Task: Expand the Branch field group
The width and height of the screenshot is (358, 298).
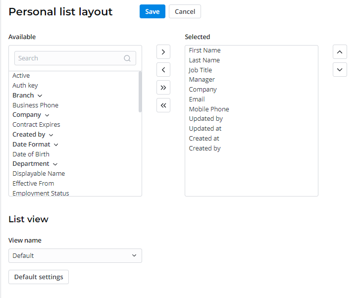Action: [x=40, y=96]
